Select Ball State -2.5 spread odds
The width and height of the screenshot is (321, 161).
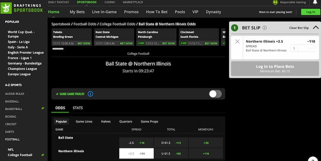click(x=136, y=143)
